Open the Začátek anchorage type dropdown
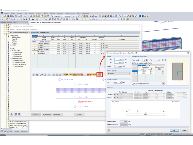The height and width of the screenshot is (145, 193). point(123,95)
